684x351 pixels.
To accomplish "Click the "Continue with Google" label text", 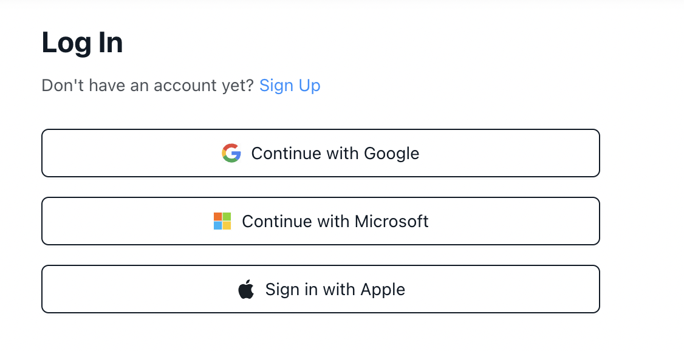I will (x=335, y=154).
